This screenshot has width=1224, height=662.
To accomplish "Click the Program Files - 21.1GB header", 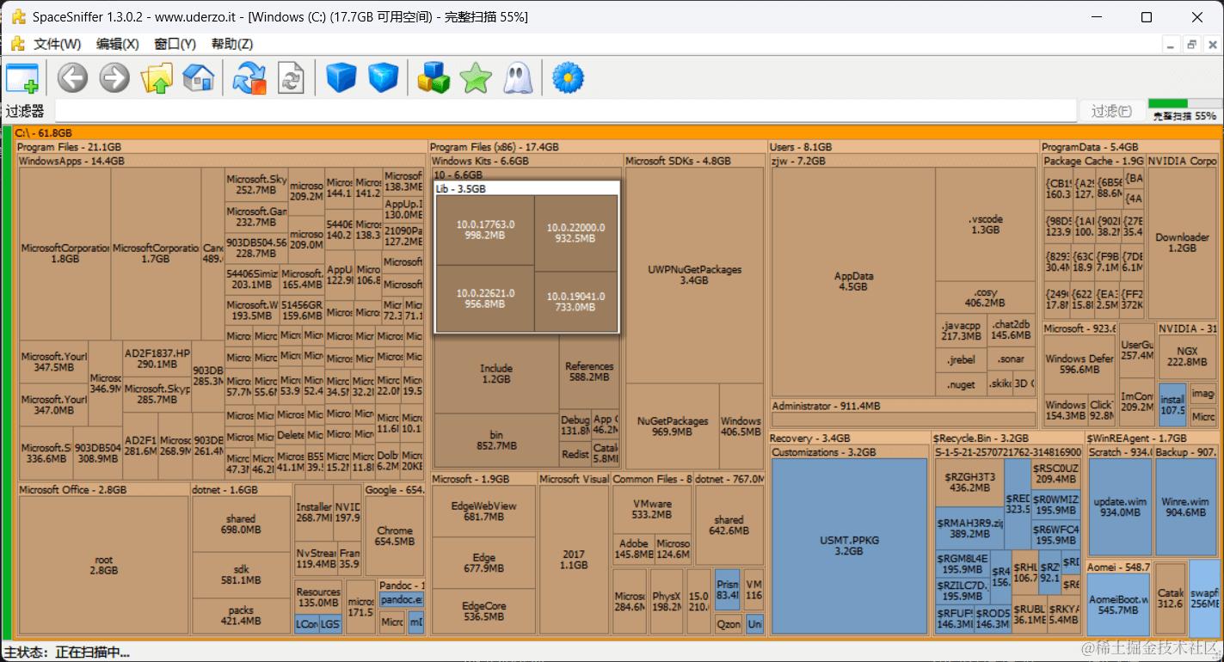I will tap(220, 147).
